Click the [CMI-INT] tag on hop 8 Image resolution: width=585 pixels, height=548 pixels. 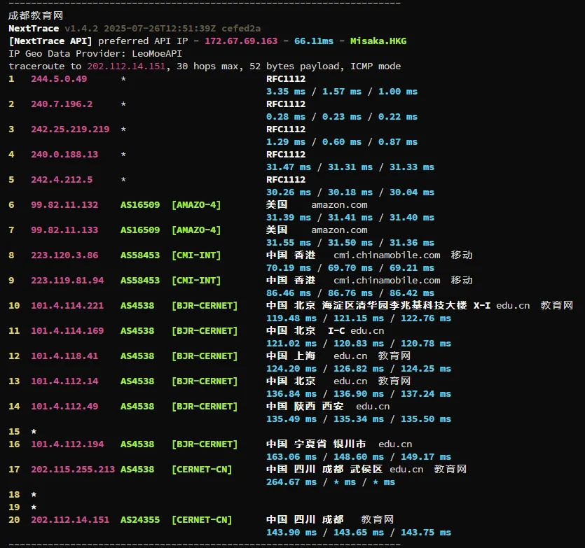195,255
